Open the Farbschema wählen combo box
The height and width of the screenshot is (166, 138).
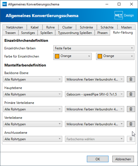coord(94,139)
